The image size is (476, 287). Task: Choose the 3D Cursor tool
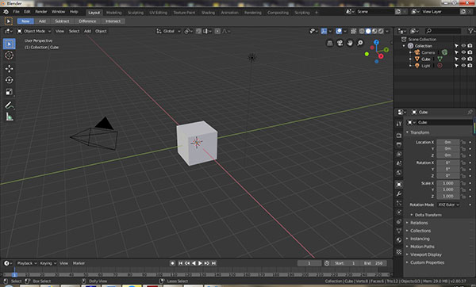[9, 55]
